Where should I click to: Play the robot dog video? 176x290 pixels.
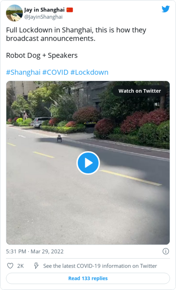88,163
